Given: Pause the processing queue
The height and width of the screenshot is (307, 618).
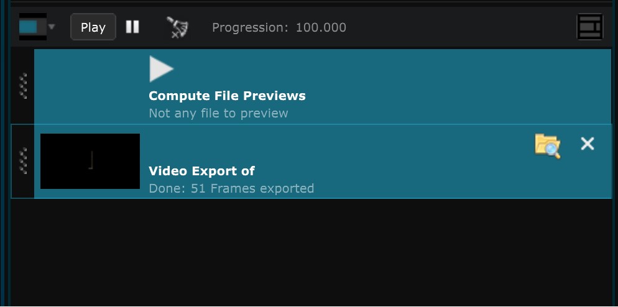Looking at the screenshot, I should click(132, 27).
